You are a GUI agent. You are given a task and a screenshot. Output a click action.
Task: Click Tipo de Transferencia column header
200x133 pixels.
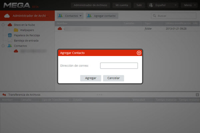coord(55,100)
